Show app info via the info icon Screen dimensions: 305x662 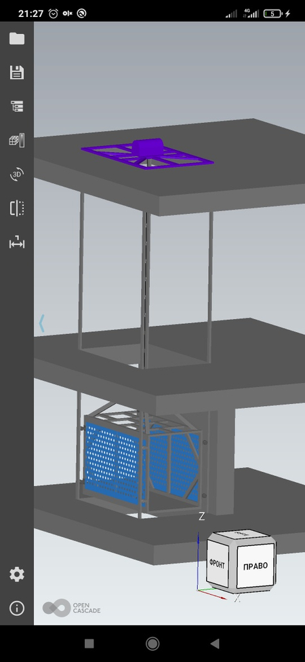[17, 608]
